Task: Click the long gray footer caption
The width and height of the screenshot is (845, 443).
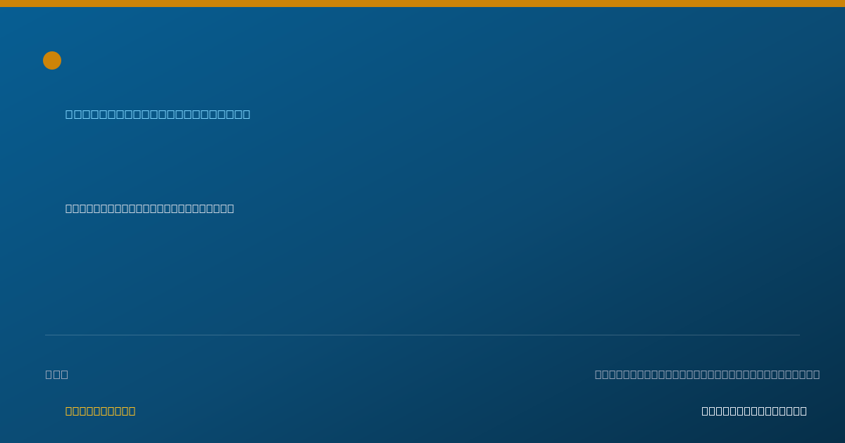Action: (x=707, y=374)
